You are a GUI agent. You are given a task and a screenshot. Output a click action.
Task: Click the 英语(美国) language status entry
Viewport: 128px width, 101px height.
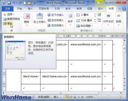click(x=44, y=97)
